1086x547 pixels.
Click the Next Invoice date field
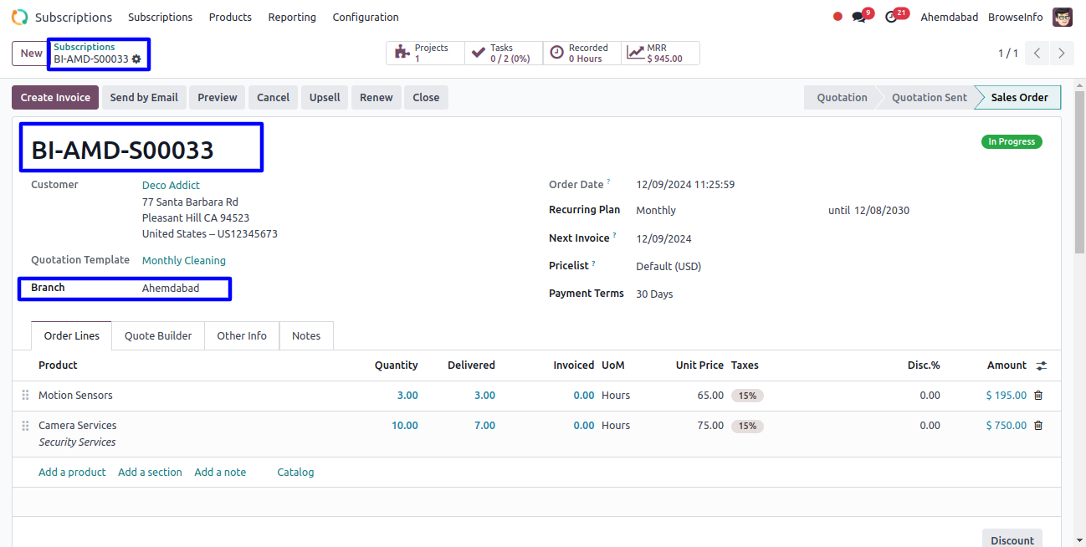coord(720,239)
